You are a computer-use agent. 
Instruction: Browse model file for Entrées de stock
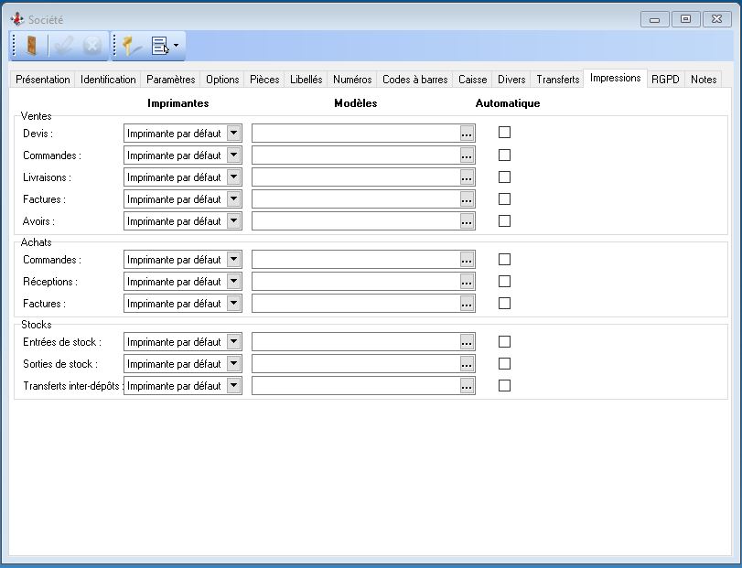click(468, 342)
